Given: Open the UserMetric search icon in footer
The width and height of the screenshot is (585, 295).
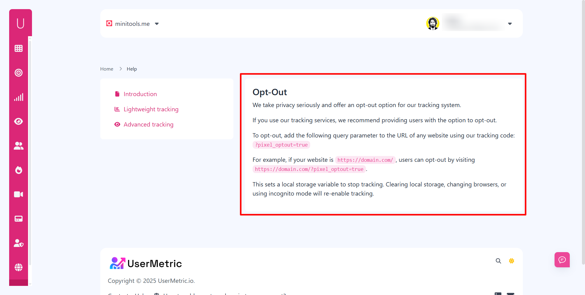Looking at the screenshot, I should coord(498,261).
